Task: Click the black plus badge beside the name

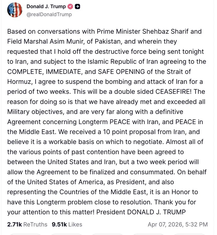Action: pos(77,7)
